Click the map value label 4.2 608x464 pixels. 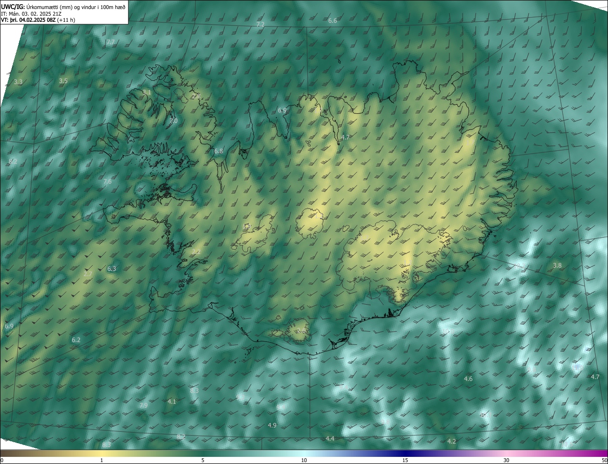coord(452,442)
